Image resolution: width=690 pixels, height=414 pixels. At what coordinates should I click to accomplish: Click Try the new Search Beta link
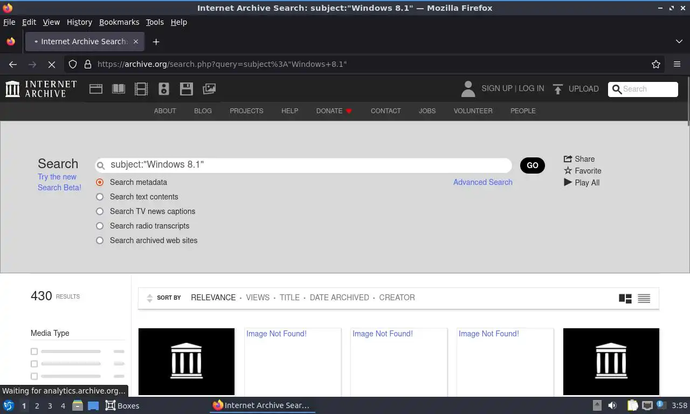[59, 182]
